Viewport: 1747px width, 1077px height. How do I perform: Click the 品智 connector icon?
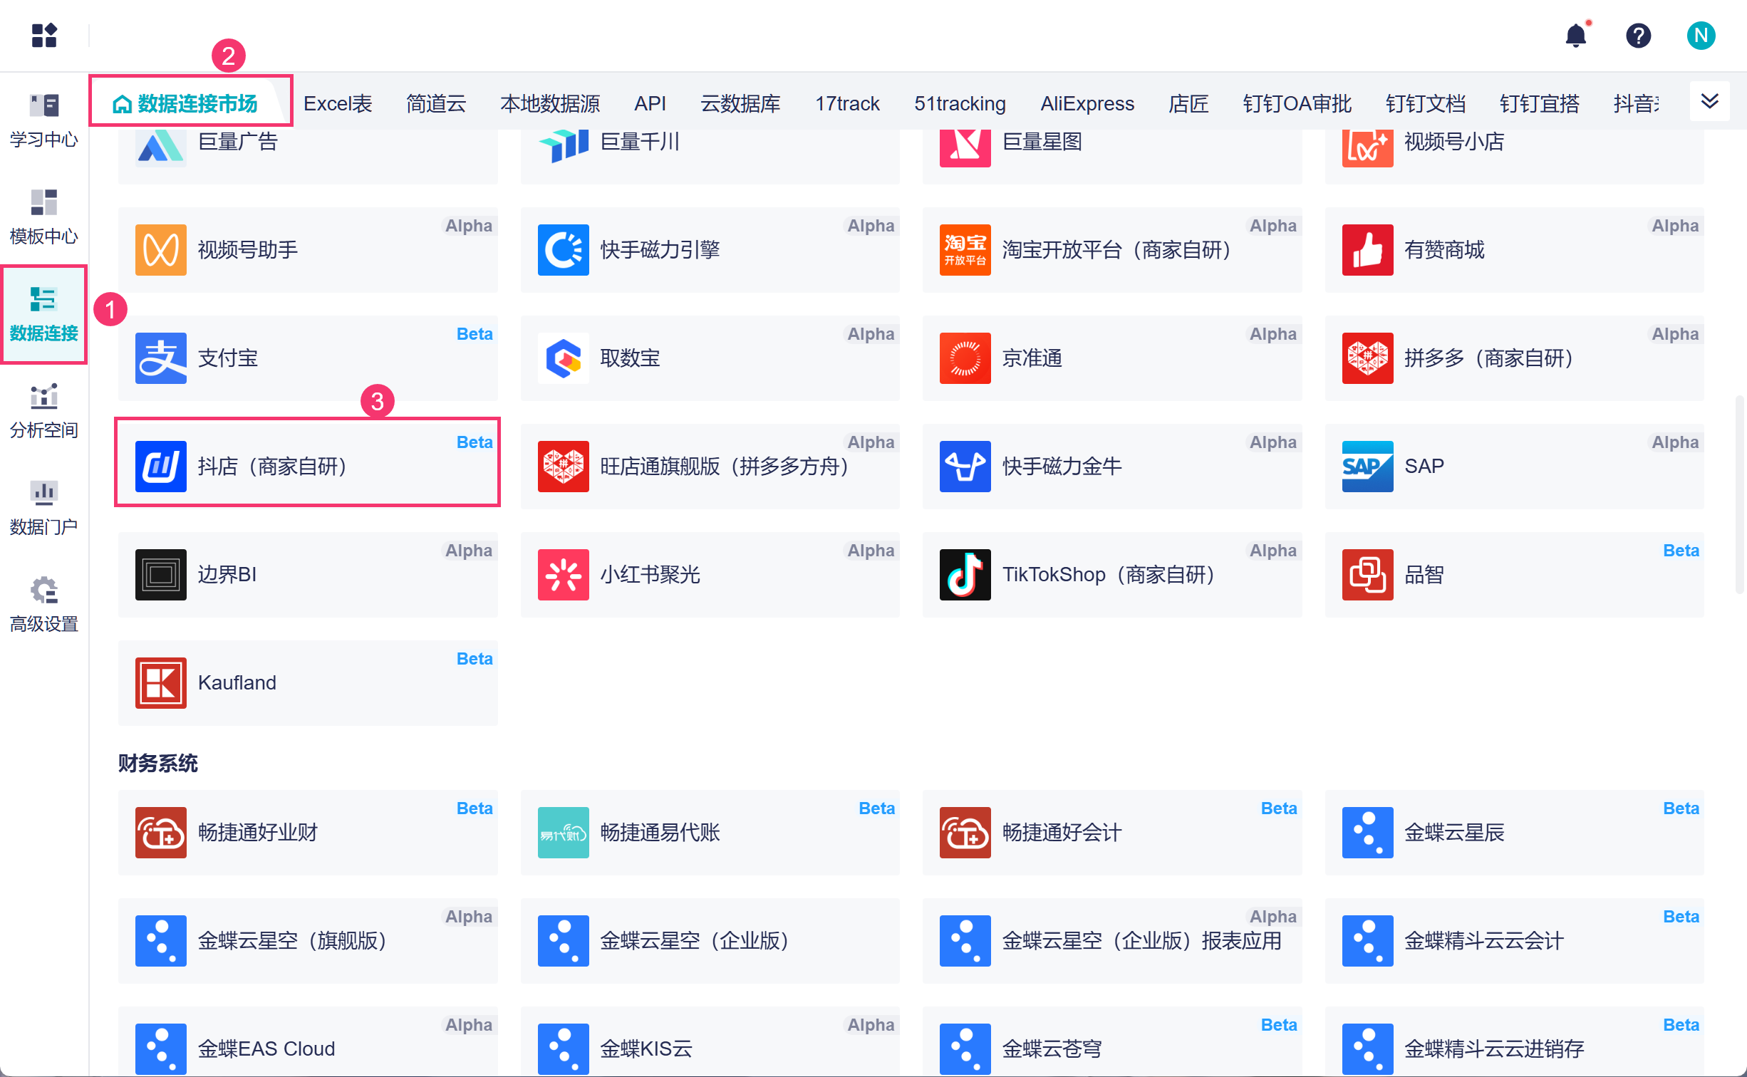(x=1368, y=575)
